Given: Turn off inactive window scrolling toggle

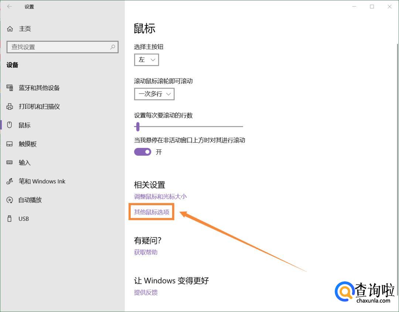Looking at the screenshot, I should pos(143,152).
